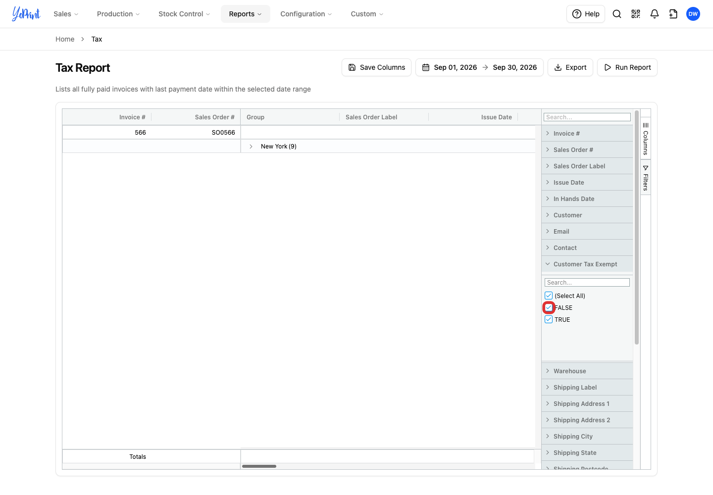713x495 pixels.
Task: Switch to the Filters side tab
Action: click(646, 178)
